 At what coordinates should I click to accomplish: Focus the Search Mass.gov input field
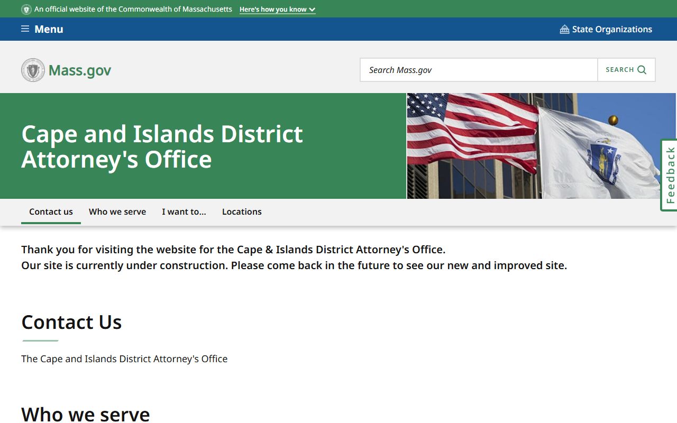coord(479,70)
